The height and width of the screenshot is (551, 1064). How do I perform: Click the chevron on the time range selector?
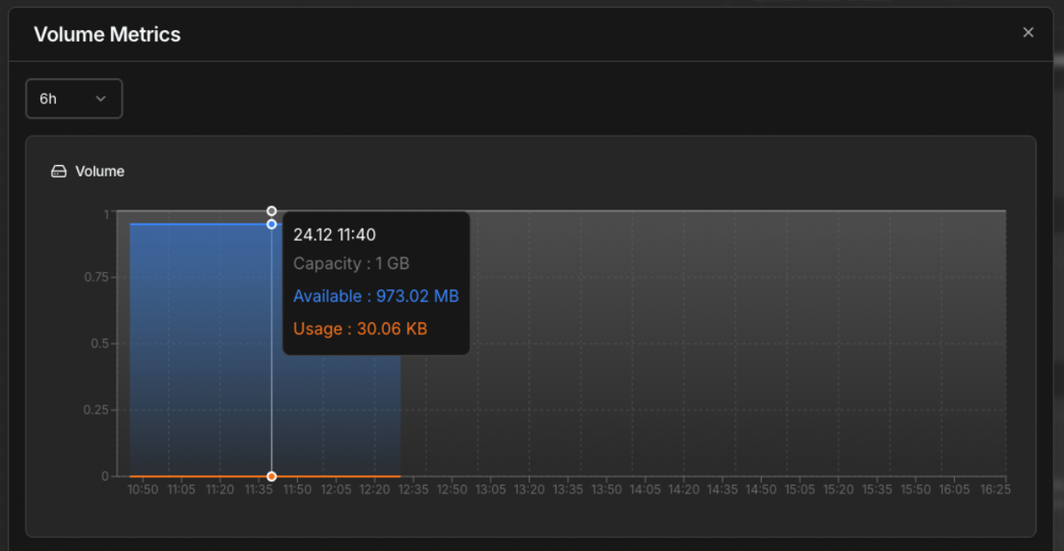point(100,98)
